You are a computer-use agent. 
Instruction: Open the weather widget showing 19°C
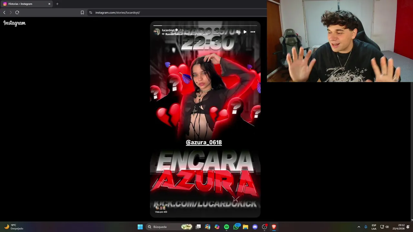14,227
